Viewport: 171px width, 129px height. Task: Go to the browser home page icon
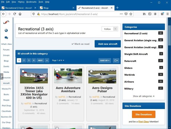[x=20, y=14]
